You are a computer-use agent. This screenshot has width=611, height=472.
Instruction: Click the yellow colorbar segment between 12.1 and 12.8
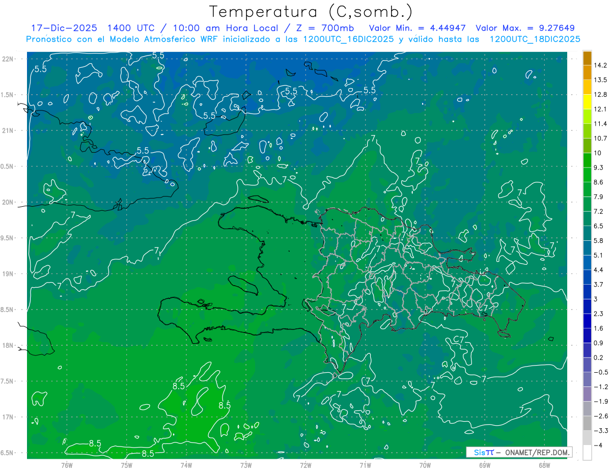(x=587, y=102)
